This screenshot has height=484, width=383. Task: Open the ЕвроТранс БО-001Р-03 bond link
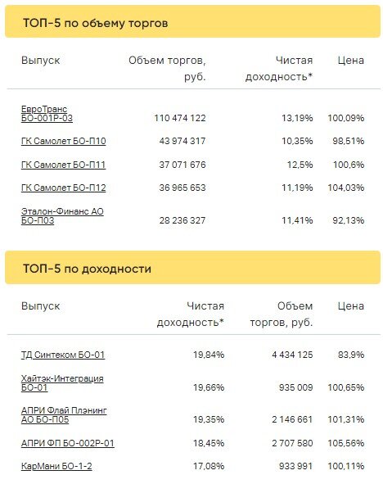[47, 114]
